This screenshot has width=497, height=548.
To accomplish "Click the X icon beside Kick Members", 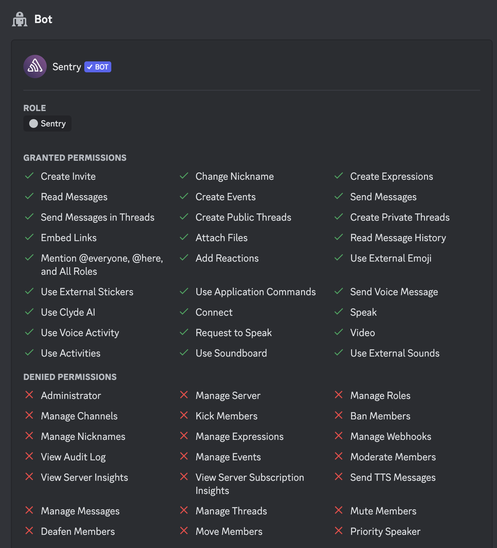I will [184, 415].
